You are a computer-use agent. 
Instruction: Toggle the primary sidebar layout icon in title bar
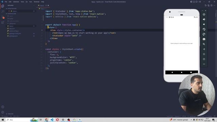coord(191,2)
